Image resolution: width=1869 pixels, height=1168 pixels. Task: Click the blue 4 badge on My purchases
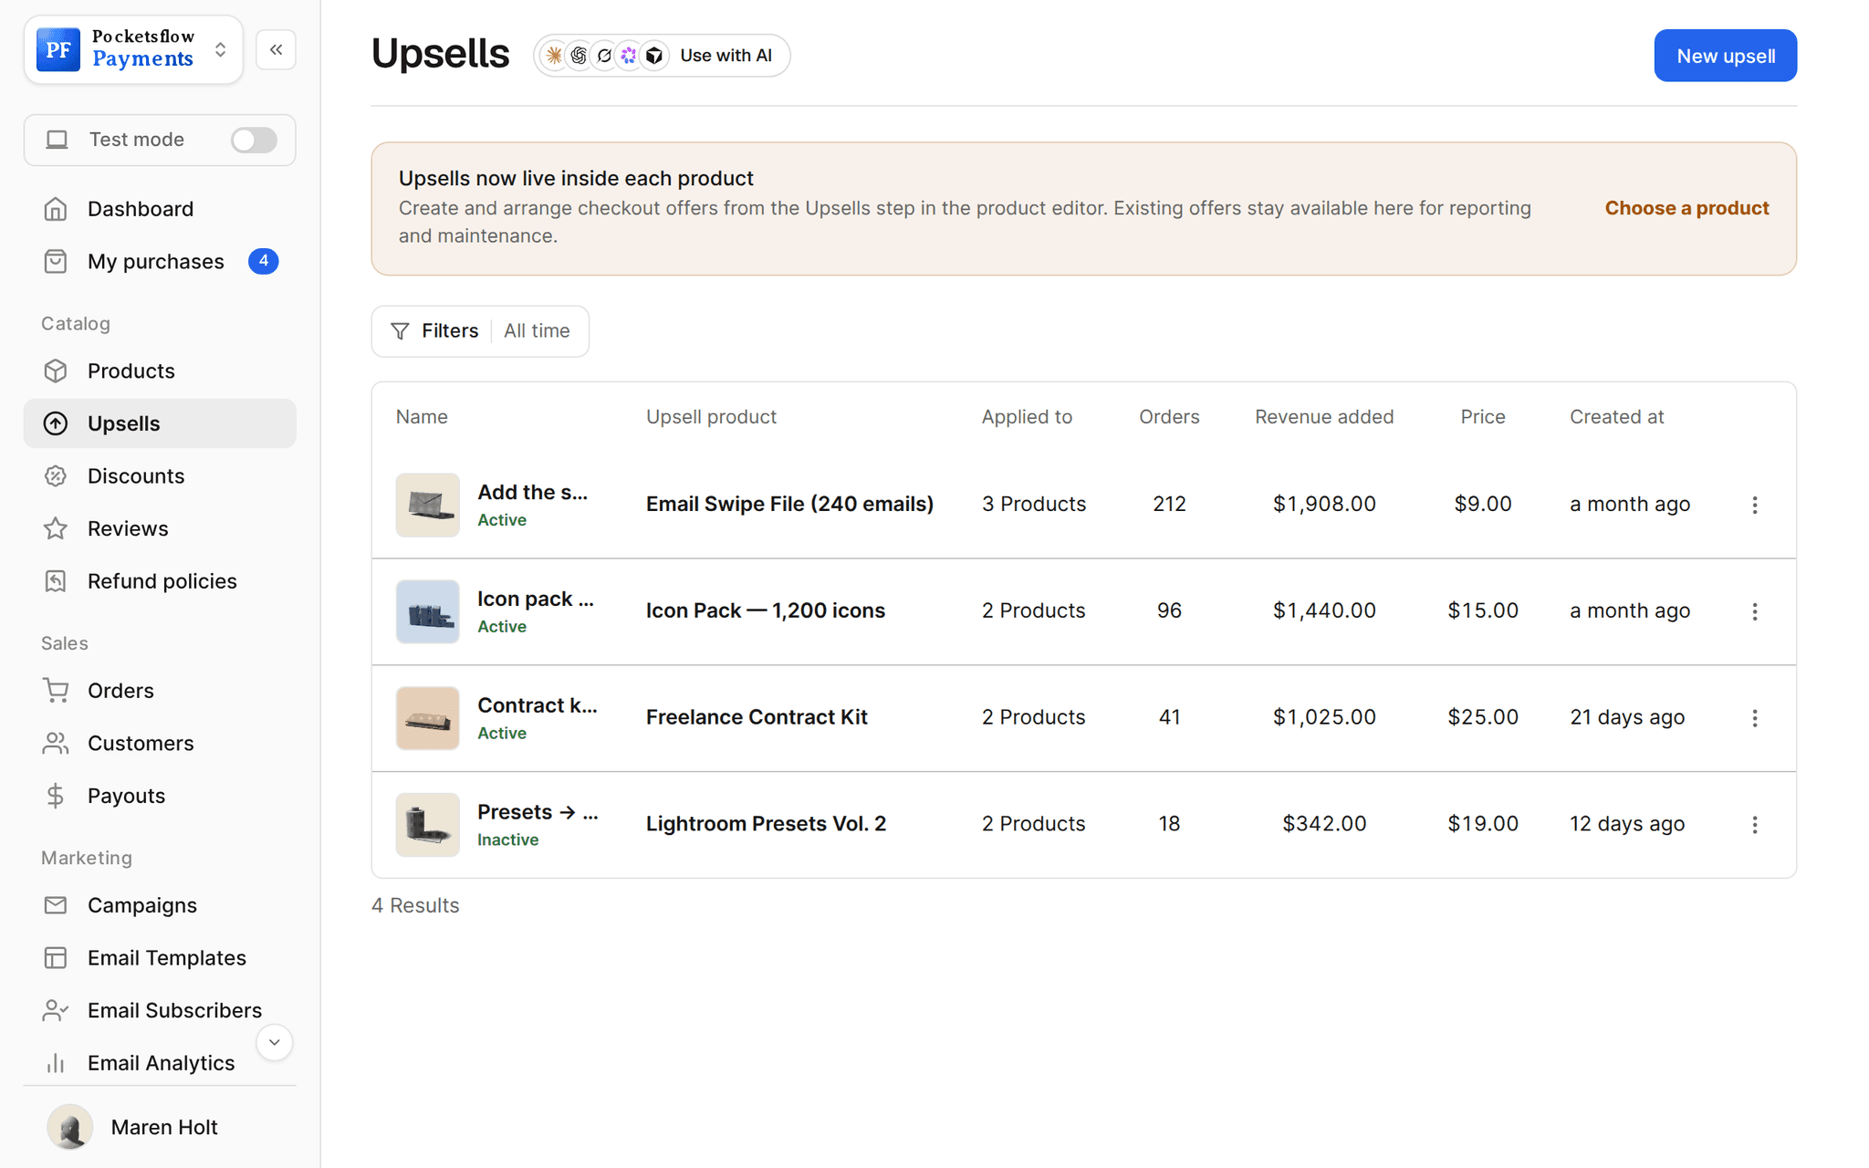(x=263, y=261)
